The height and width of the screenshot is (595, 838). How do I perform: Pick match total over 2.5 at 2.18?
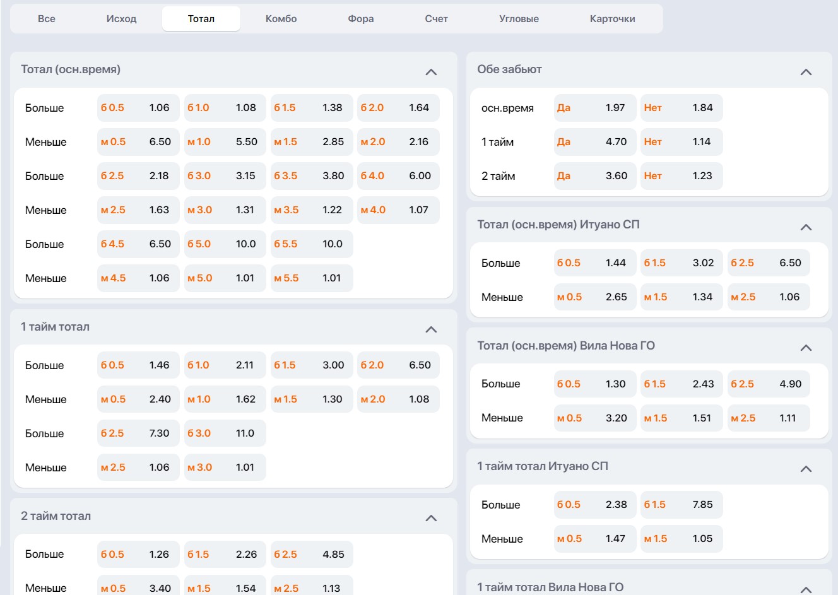click(x=138, y=176)
